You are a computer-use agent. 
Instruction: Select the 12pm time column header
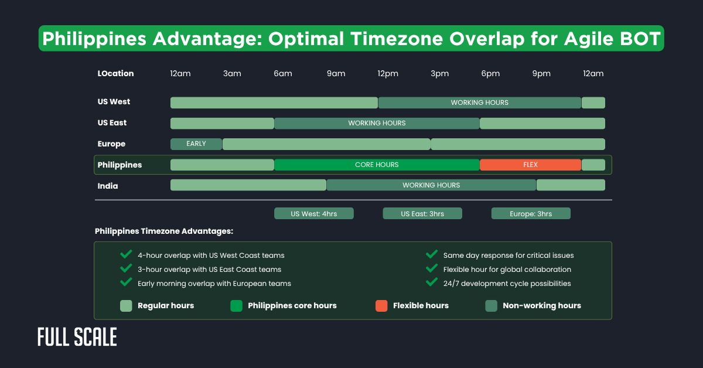387,73
